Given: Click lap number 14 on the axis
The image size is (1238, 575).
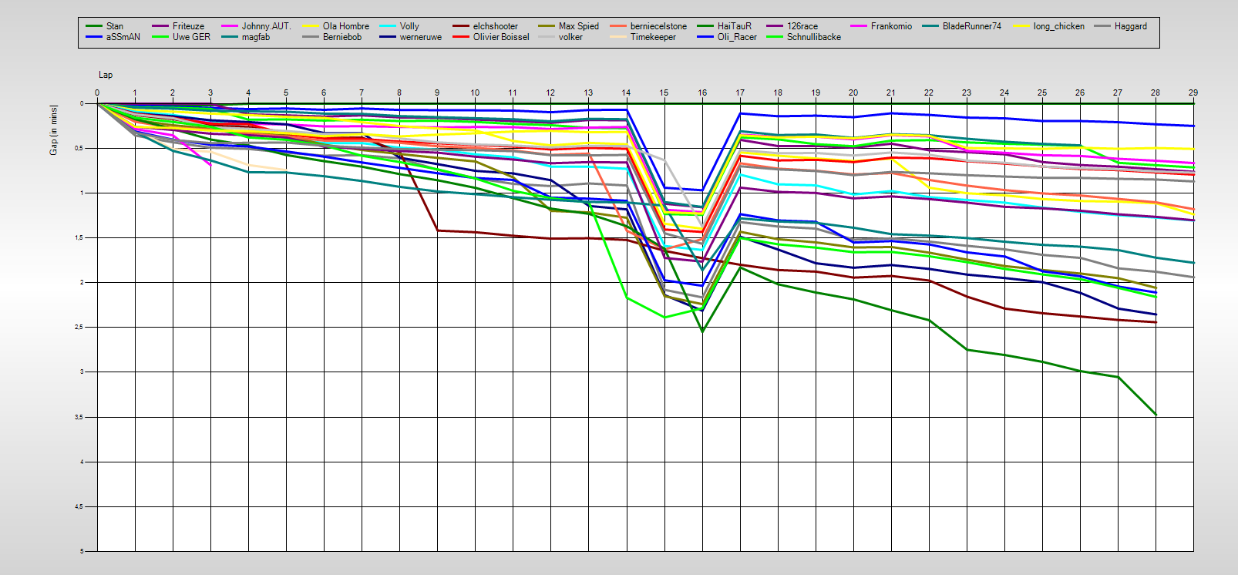Looking at the screenshot, I should pos(626,92).
